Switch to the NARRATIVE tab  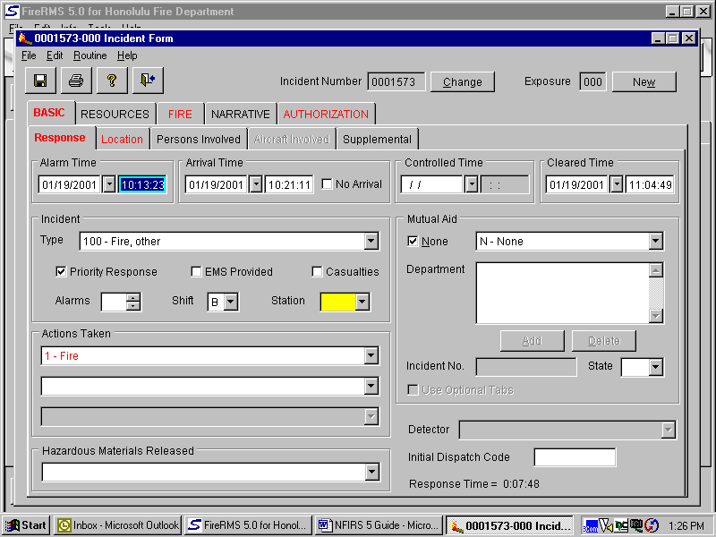[240, 114]
